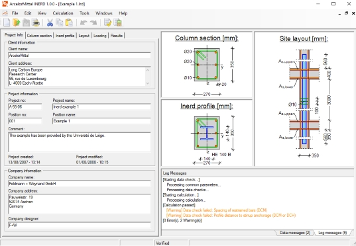Open the Calculation menu
This screenshot has width=356, height=246.
coord(63,13)
